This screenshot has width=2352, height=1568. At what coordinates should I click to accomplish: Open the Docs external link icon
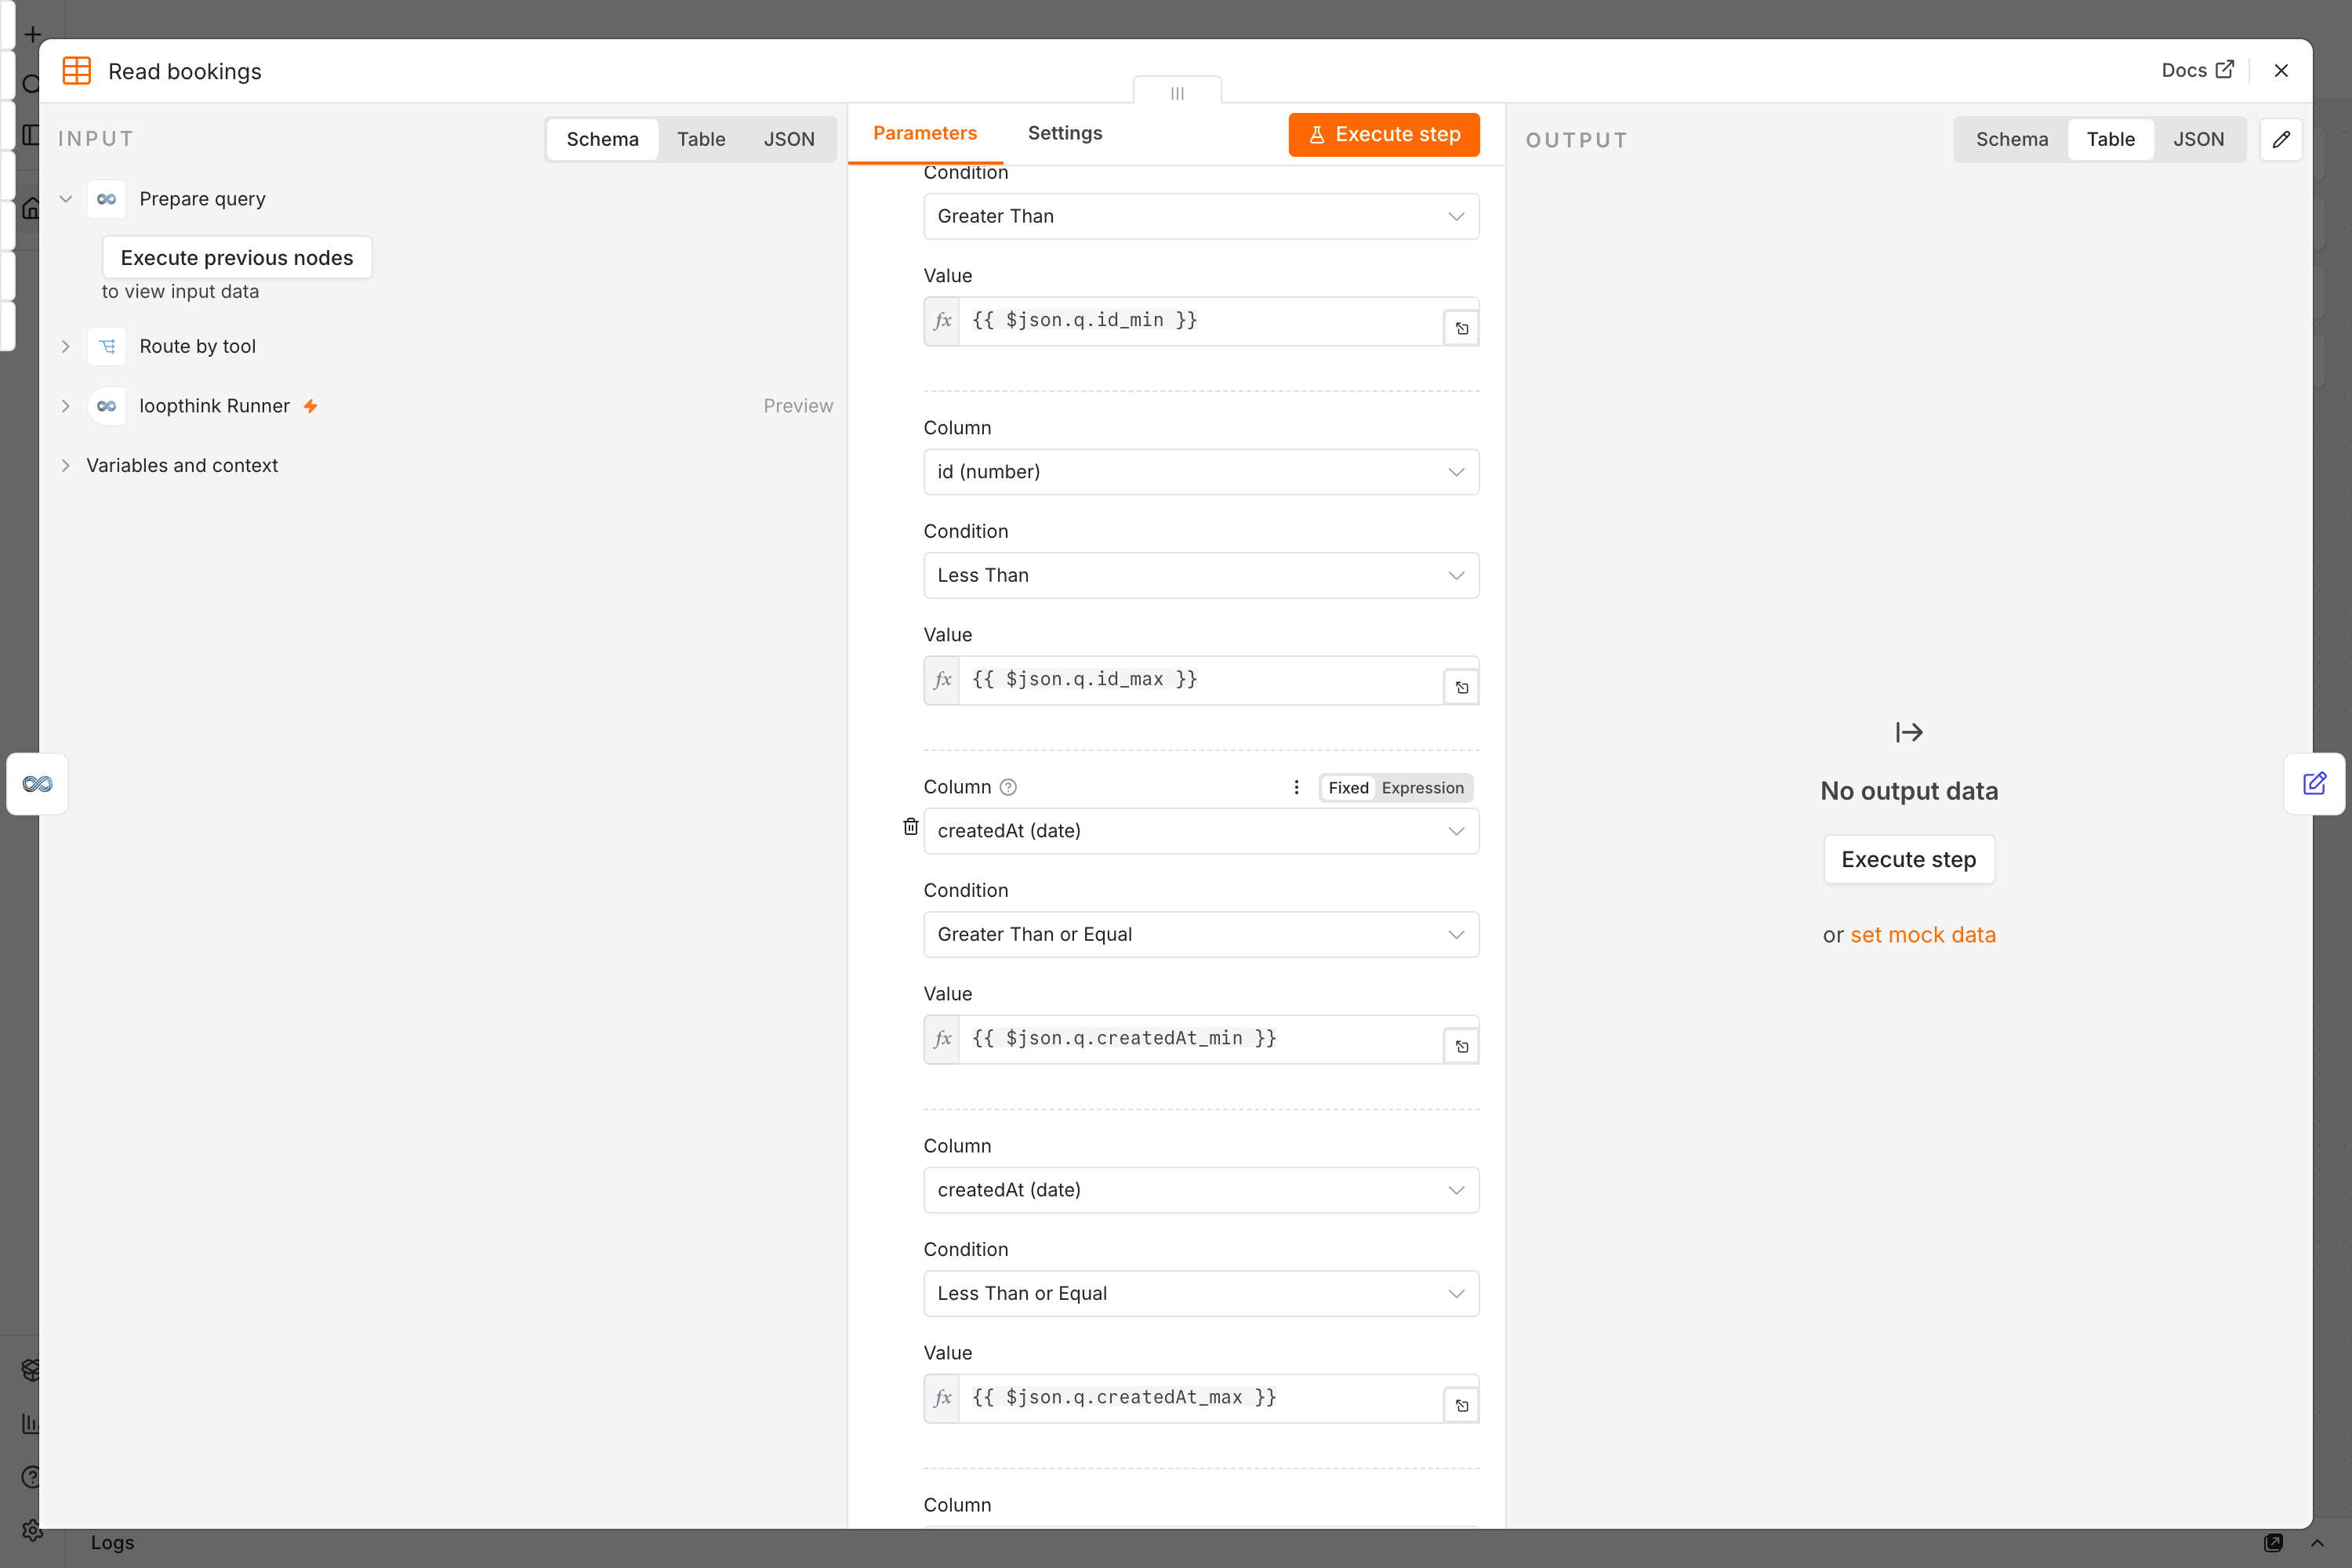(2225, 70)
